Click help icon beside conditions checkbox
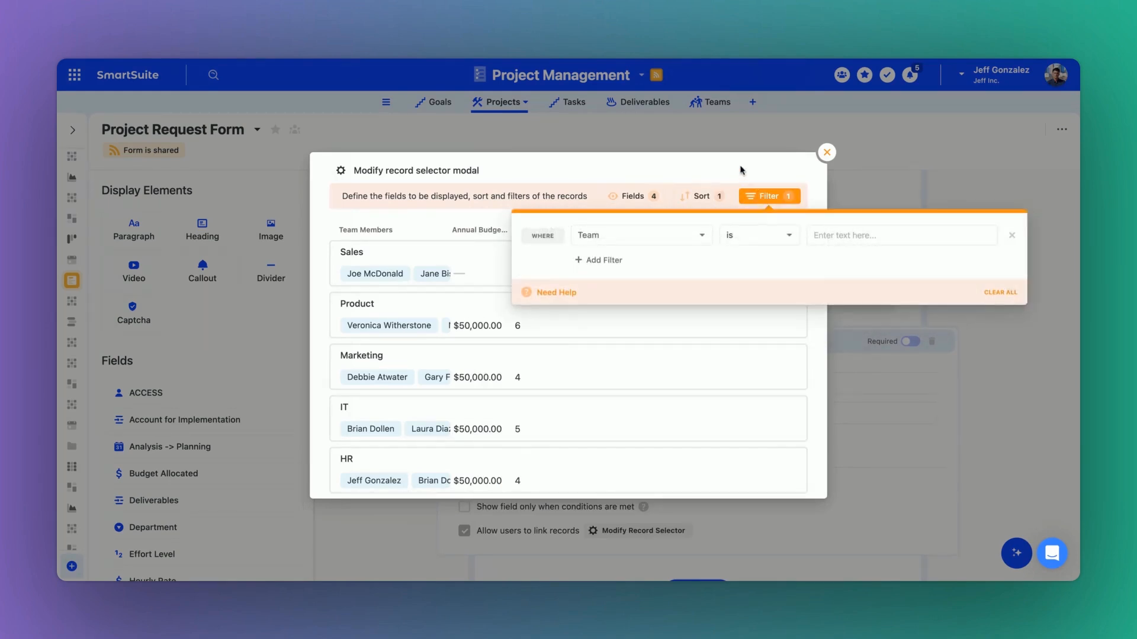Screen dimensions: 1137x639 click(644, 507)
